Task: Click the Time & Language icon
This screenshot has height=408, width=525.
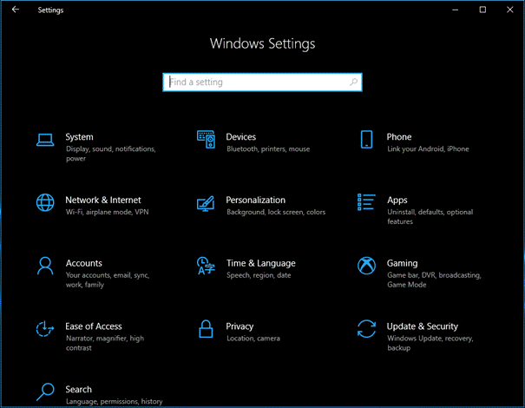Action: tap(206, 266)
